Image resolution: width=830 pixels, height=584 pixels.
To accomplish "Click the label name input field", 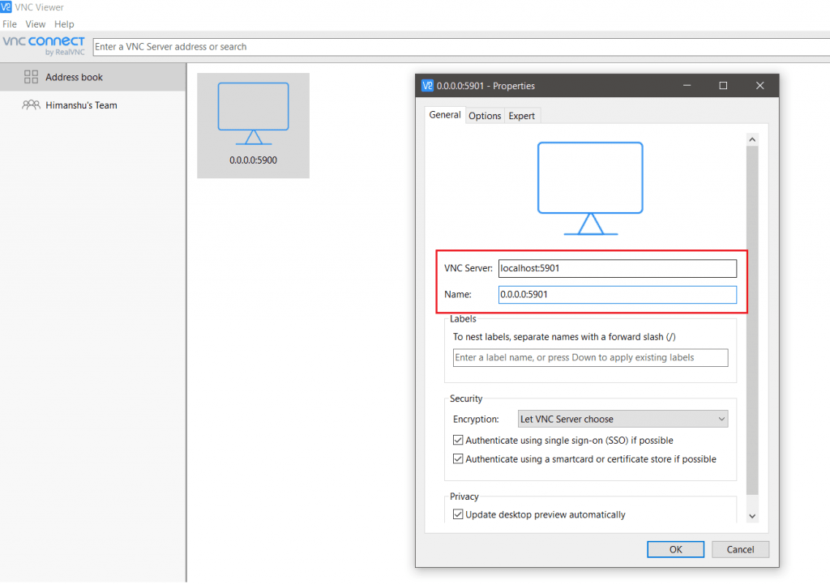I will 590,357.
